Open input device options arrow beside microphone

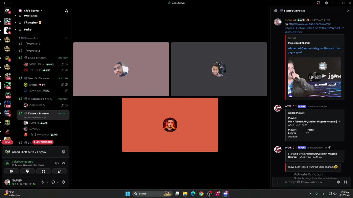[x=47, y=182]
